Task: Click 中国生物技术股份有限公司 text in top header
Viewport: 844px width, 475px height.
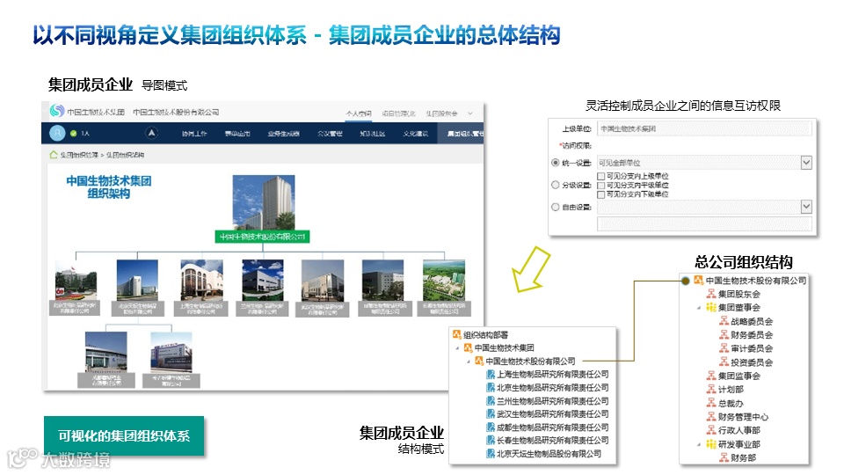Action: tap(176, 112)
